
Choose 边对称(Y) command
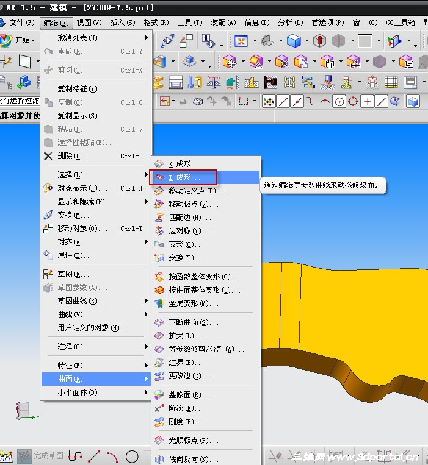coord(205,231)
